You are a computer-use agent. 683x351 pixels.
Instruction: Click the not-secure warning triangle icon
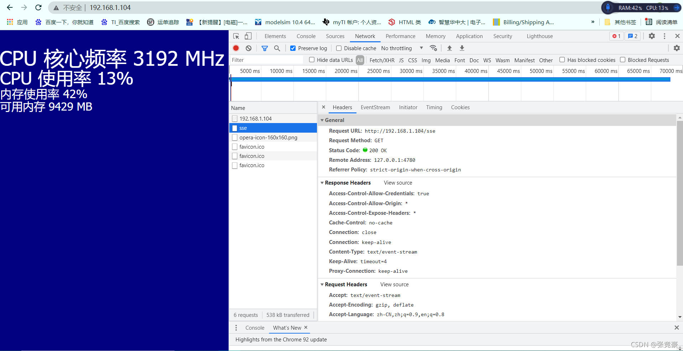point(56,8)
